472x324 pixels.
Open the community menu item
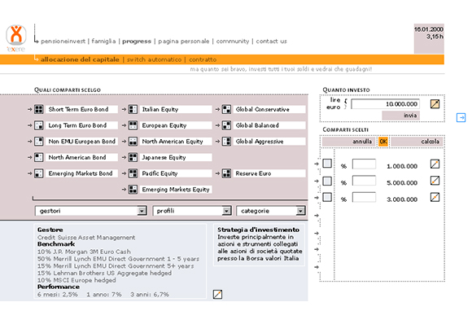click(x=233, y=42)
